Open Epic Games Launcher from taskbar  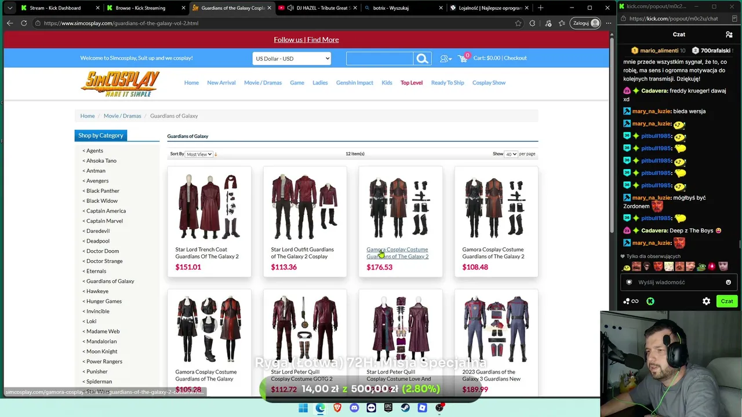click(x=388, y=408)
